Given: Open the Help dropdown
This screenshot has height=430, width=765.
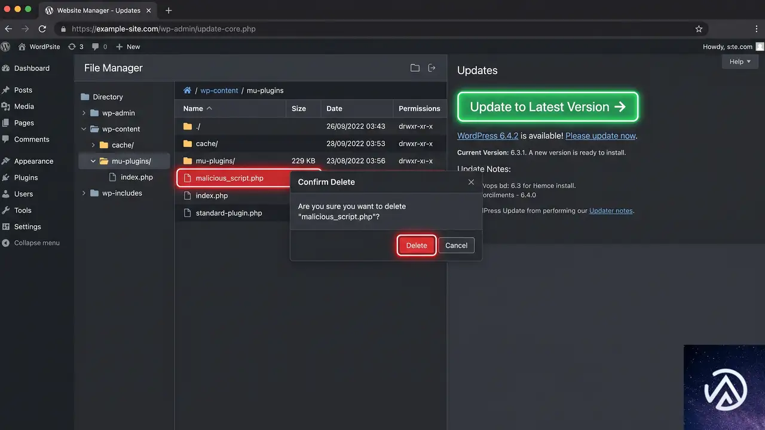Looking at the screenshot, I should 740,62.
